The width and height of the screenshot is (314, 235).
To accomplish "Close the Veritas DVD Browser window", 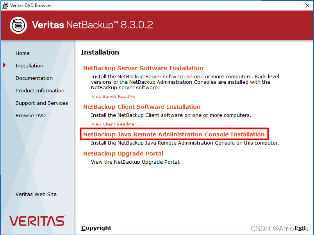I will [307, 5].
